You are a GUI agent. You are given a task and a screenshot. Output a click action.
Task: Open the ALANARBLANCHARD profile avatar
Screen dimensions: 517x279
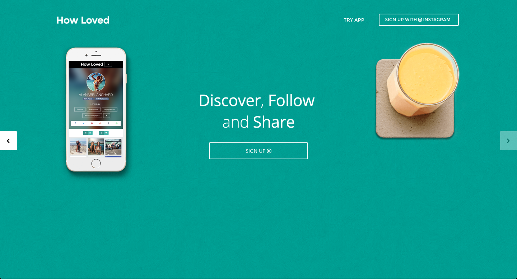pos(96,82)
